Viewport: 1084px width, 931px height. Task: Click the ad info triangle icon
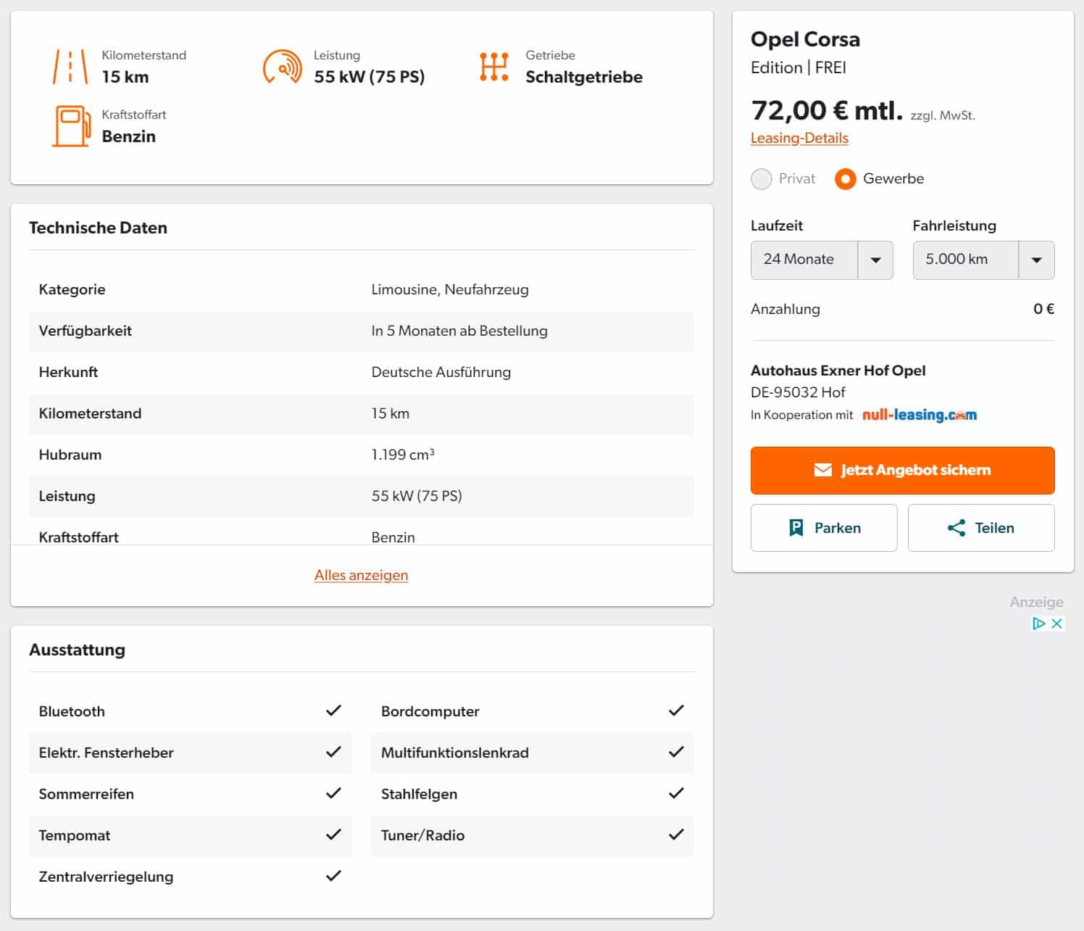(1039, 624)
